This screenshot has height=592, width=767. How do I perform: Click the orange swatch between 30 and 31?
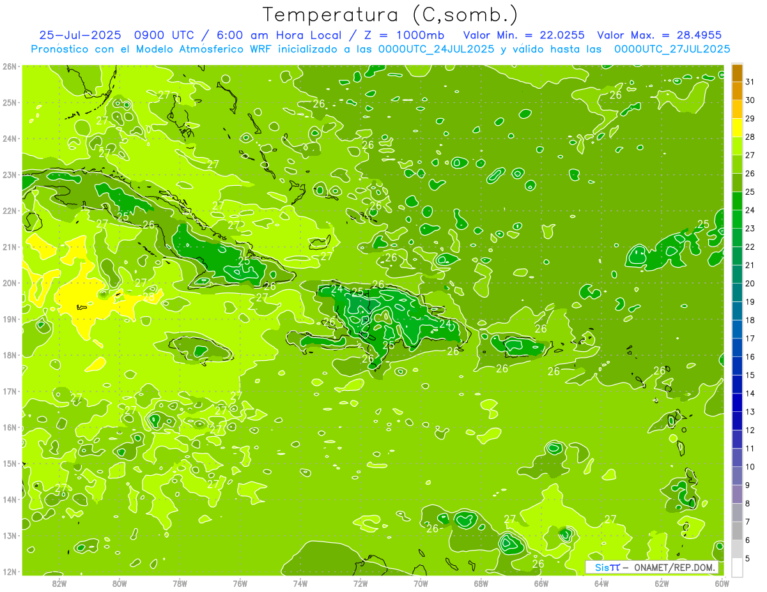point(737,91)
